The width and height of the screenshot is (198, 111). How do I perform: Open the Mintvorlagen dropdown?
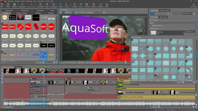[186, 13]
